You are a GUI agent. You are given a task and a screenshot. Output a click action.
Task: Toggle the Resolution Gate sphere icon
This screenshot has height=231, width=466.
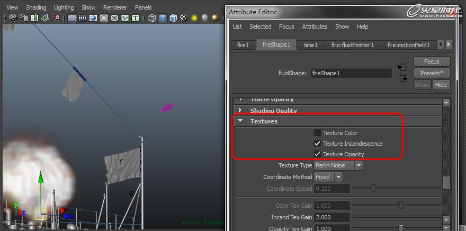[93, 19]
